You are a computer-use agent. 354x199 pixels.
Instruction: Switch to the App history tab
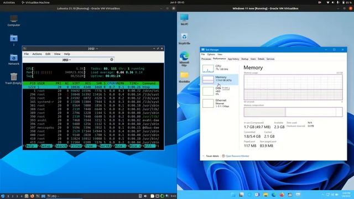tap(233, 59)
